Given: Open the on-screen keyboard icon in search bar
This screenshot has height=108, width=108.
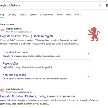Looking at the screenshot, I should tap(107, 5).
